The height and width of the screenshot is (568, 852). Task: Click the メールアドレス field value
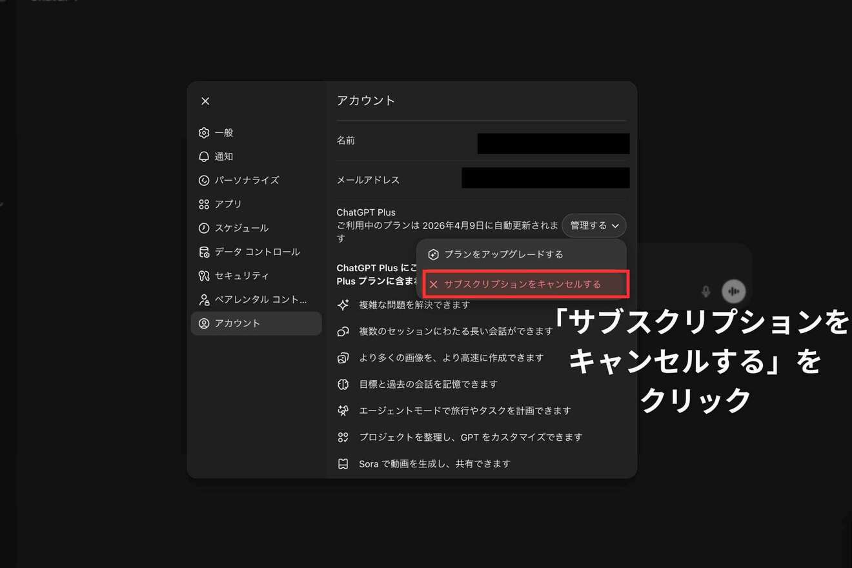point(545,177)
